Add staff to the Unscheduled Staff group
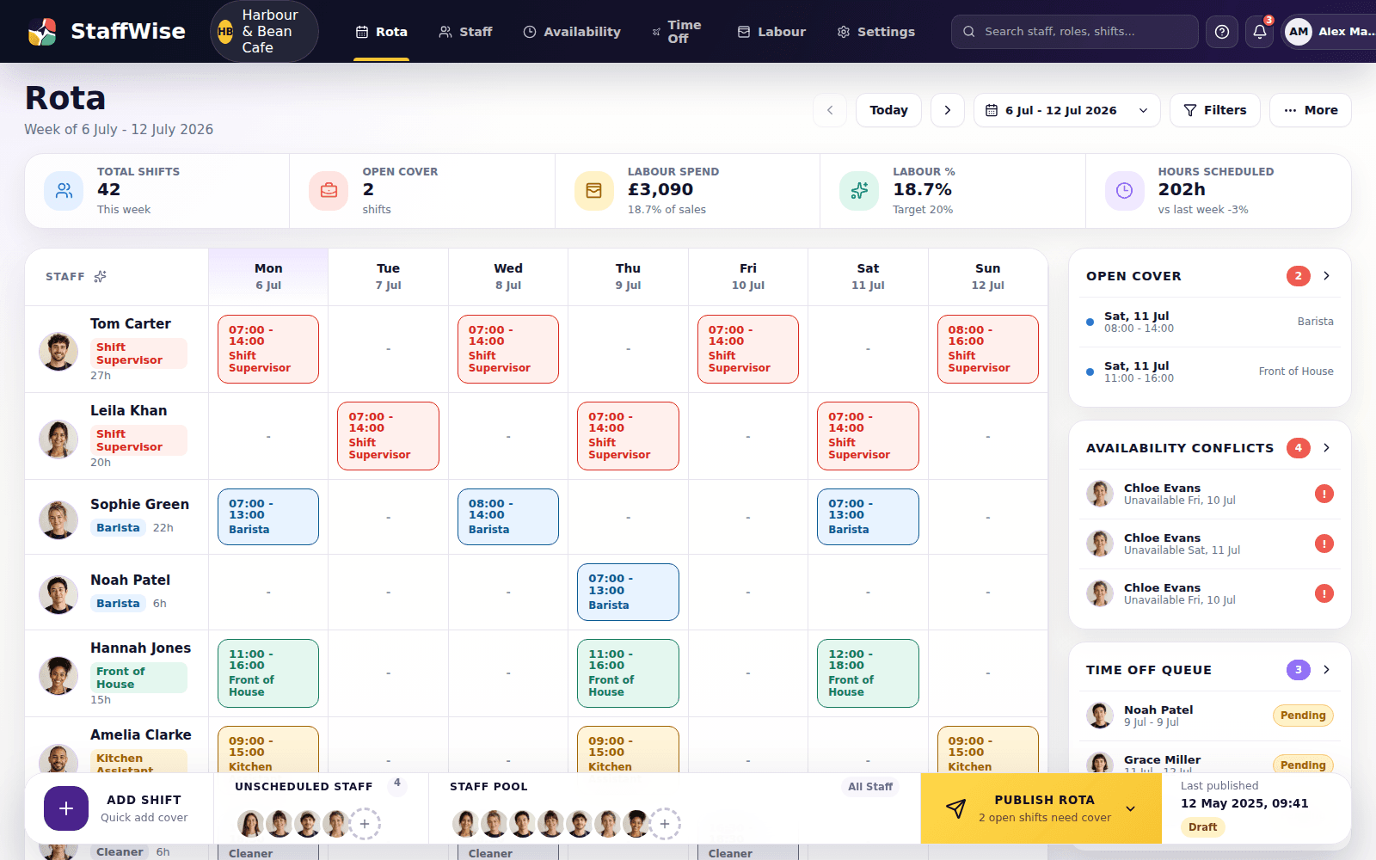 (365, 824)
